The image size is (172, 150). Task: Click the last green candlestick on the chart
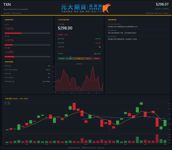tap(165, 123)
